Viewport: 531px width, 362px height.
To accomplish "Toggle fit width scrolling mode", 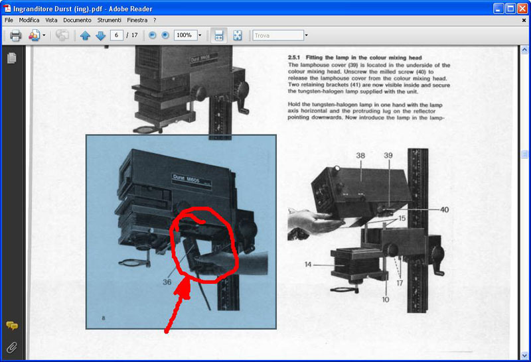I will click(x=218, y=35).
